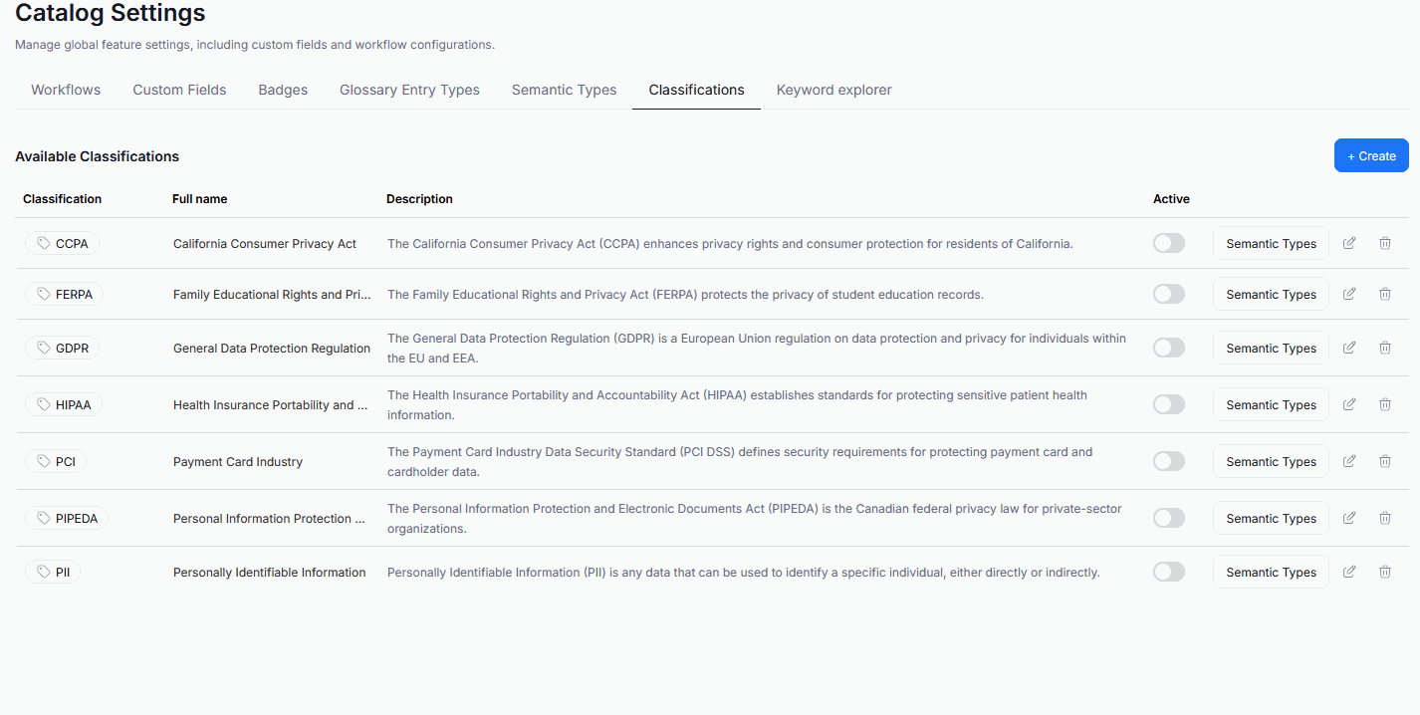The image size is (1420, 715).
Task: Click the edit pencil for GDPR row
Action: pyautogui.click(x=1349, y=348)
